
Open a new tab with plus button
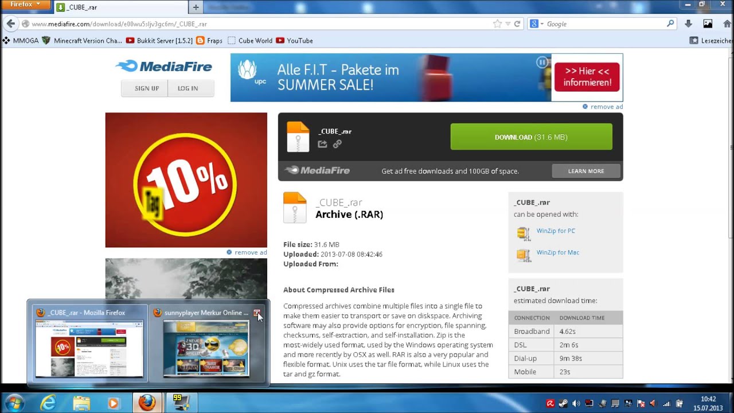[196, 7]
